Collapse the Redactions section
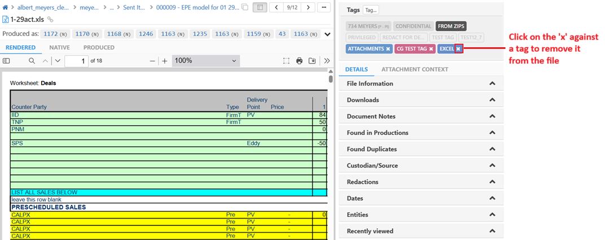607x240 pixels. coord(492,182)
